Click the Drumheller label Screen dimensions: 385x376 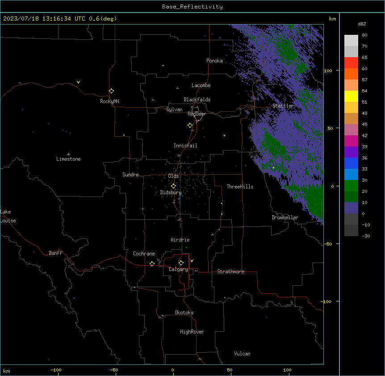coord(285,217)
